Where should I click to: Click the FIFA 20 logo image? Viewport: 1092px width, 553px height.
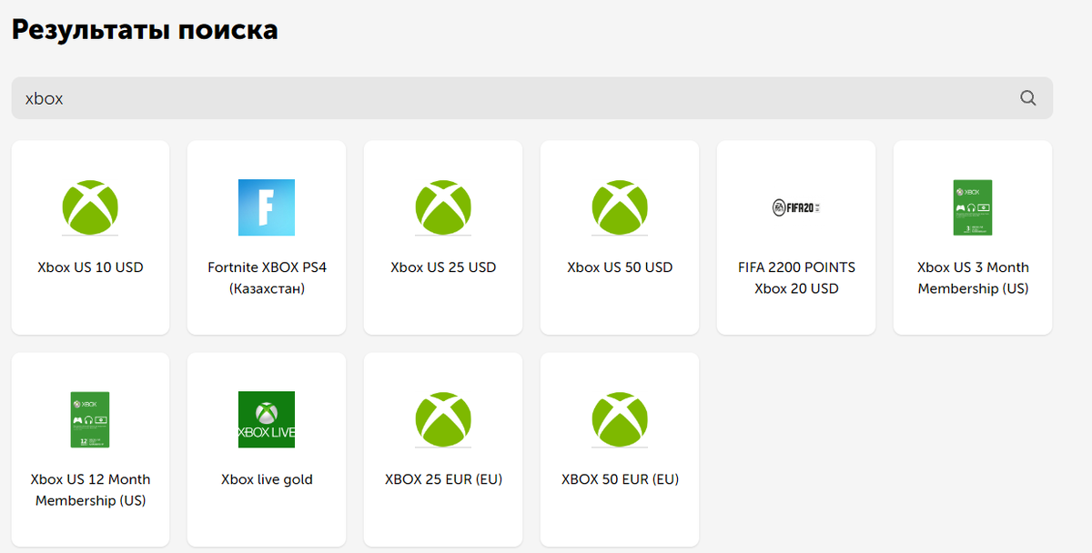(795, 207)
